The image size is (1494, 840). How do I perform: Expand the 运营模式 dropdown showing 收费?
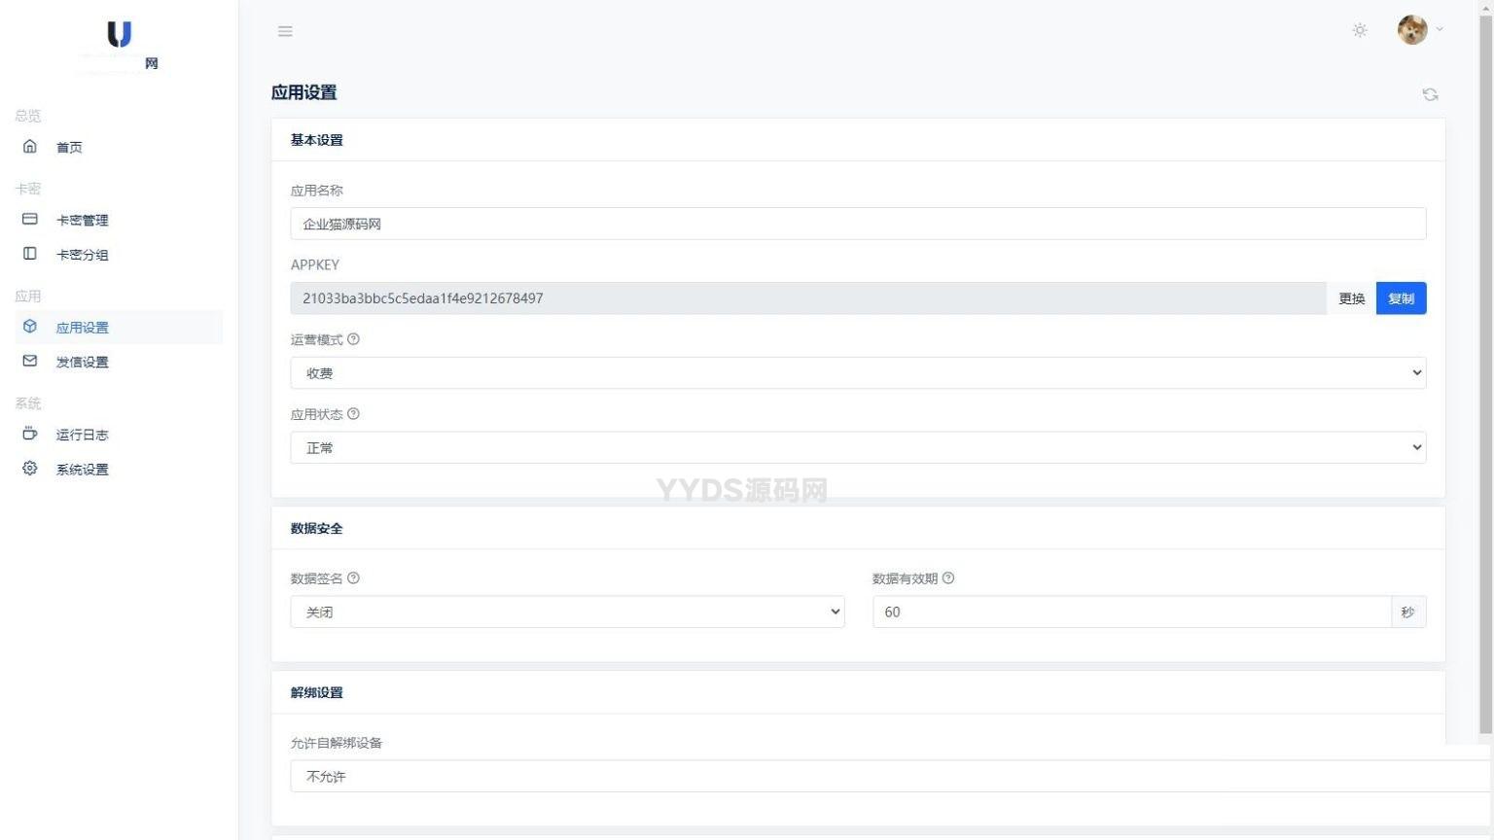(857, 373)
